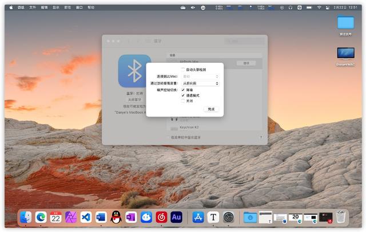366x232 pixels.
Task: Toggle the 自动头部检测 checkbox
Action: [x=183, y=70]
